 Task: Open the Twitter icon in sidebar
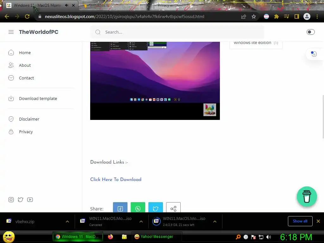(21, 200)
